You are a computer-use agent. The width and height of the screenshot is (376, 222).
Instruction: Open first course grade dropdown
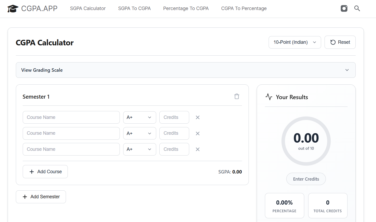tap(139, 118)
